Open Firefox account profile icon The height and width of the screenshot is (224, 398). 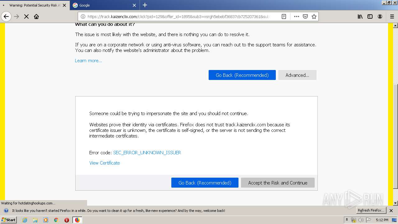380,16
